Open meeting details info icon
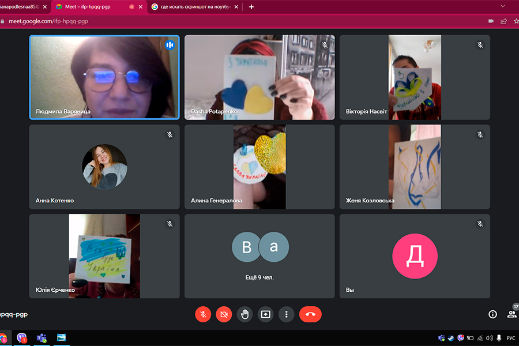Image resolution: width=519 pixels, height=346 pixels. (492, 314)
